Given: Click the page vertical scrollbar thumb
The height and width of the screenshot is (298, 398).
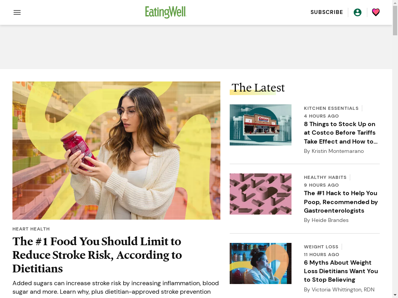Looking at the screenshot, I should click(395, 21).
